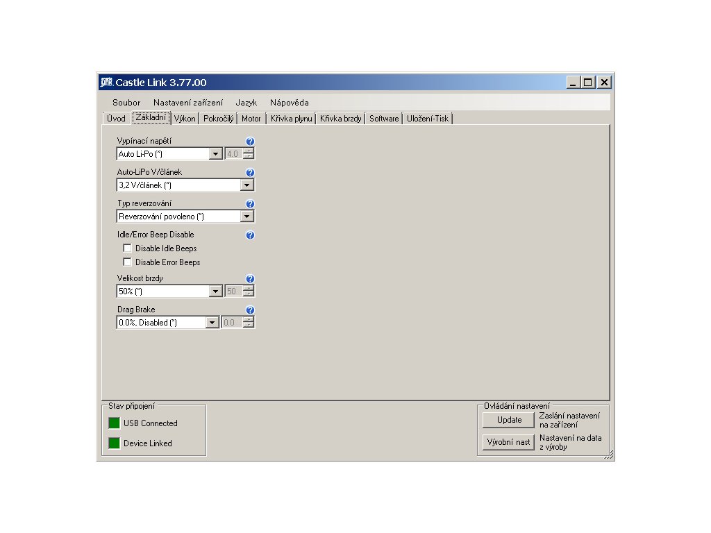Open the Jazyk menu

pyautogui.click(x=246, y=103)
